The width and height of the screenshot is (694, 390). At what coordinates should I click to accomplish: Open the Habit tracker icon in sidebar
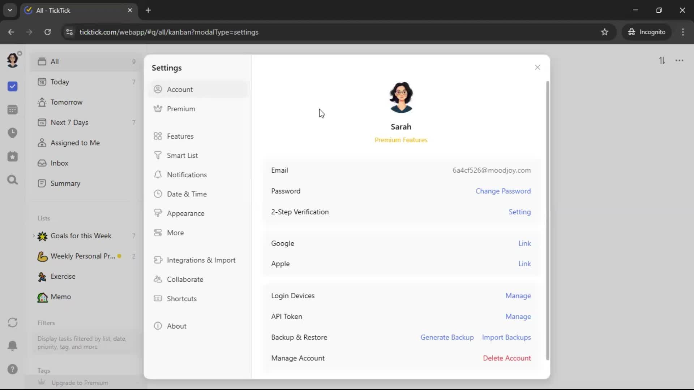point(13,157)
